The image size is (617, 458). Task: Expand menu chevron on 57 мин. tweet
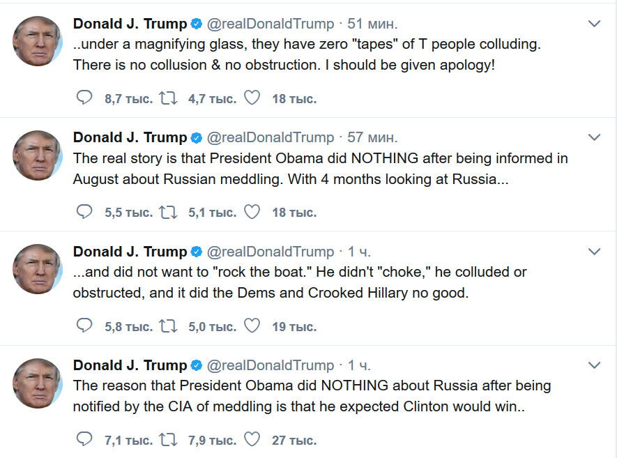point(594,137)
